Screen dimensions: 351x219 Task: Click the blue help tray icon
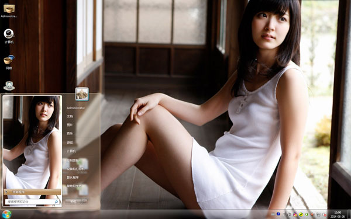(278, 214)
